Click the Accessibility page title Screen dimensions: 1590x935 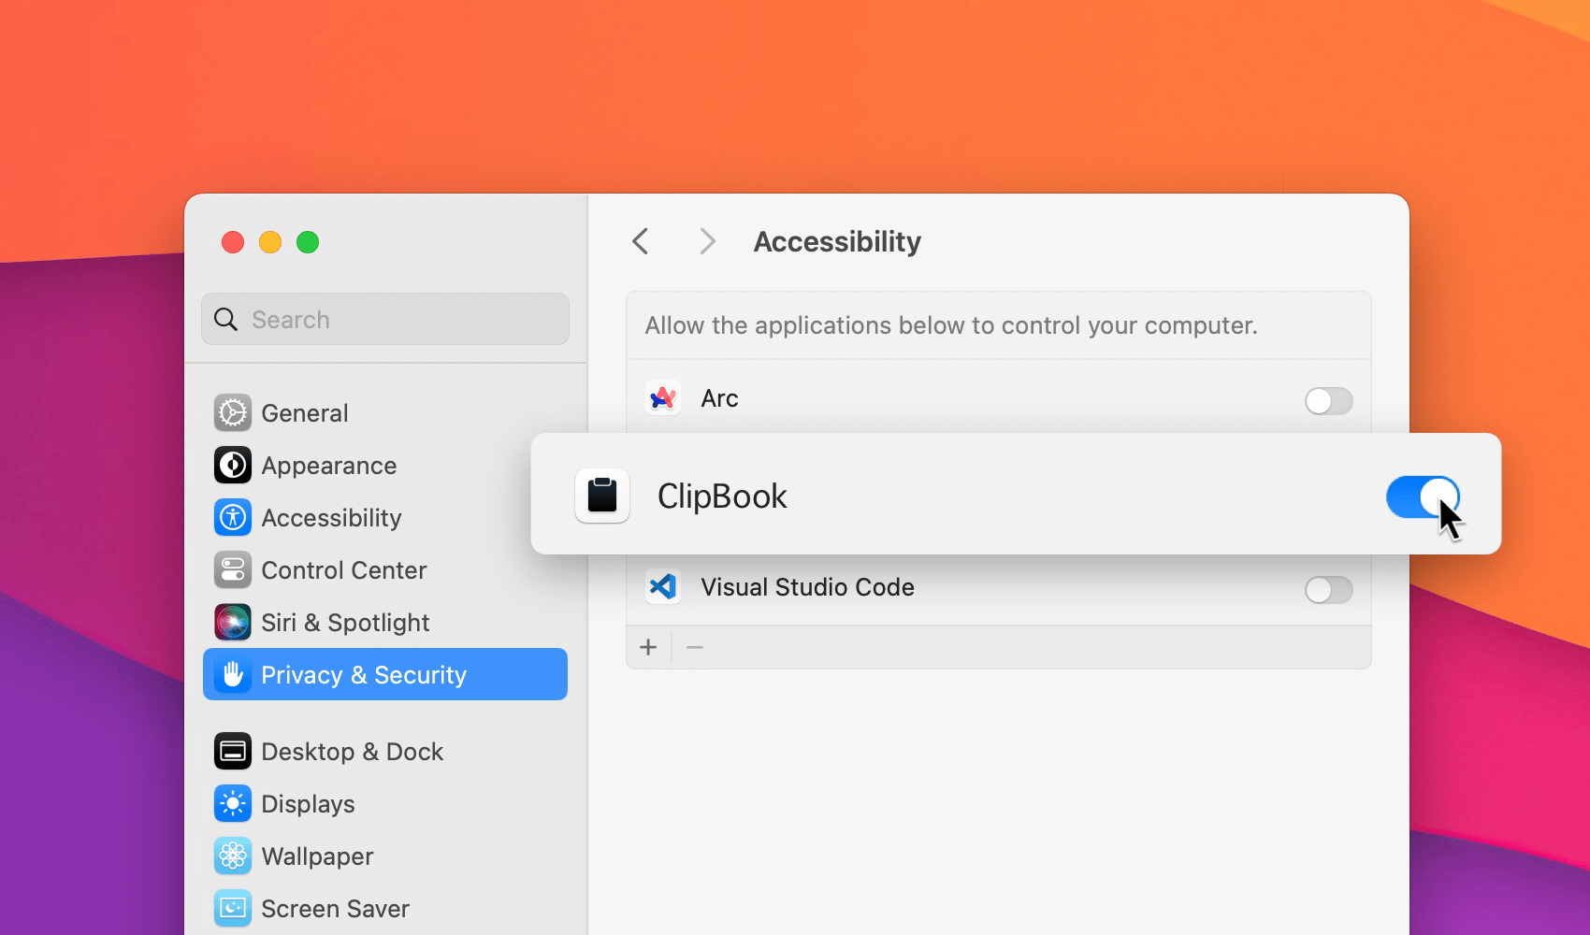tap(836, 241)
